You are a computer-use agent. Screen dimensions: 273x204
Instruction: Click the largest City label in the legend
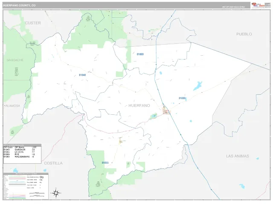pos(42,177)
